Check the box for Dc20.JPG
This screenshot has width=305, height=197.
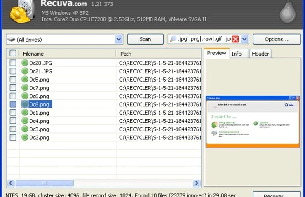click(13, 63)
